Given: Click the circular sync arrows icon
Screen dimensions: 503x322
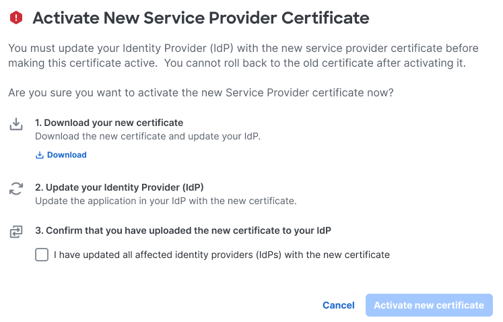Looking at the screenshot, I should click(16, 189).
